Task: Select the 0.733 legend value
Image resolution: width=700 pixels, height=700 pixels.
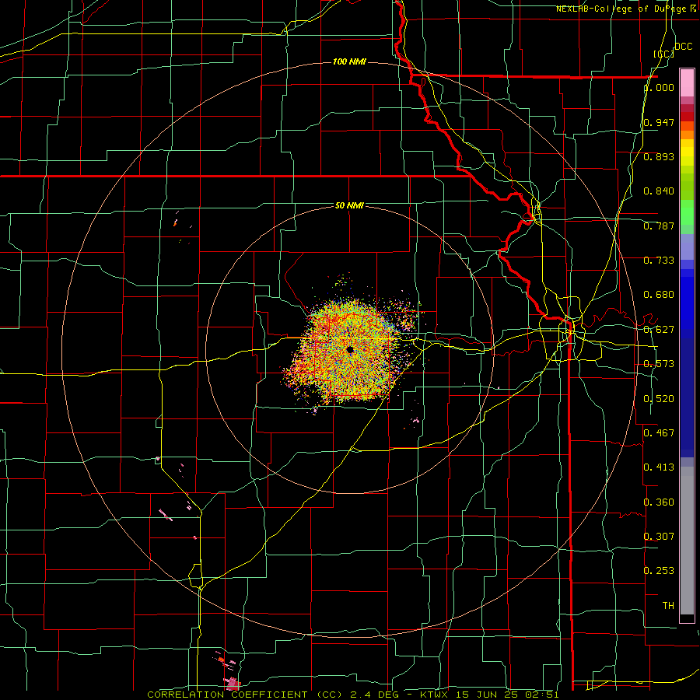Action: (659, 261)
